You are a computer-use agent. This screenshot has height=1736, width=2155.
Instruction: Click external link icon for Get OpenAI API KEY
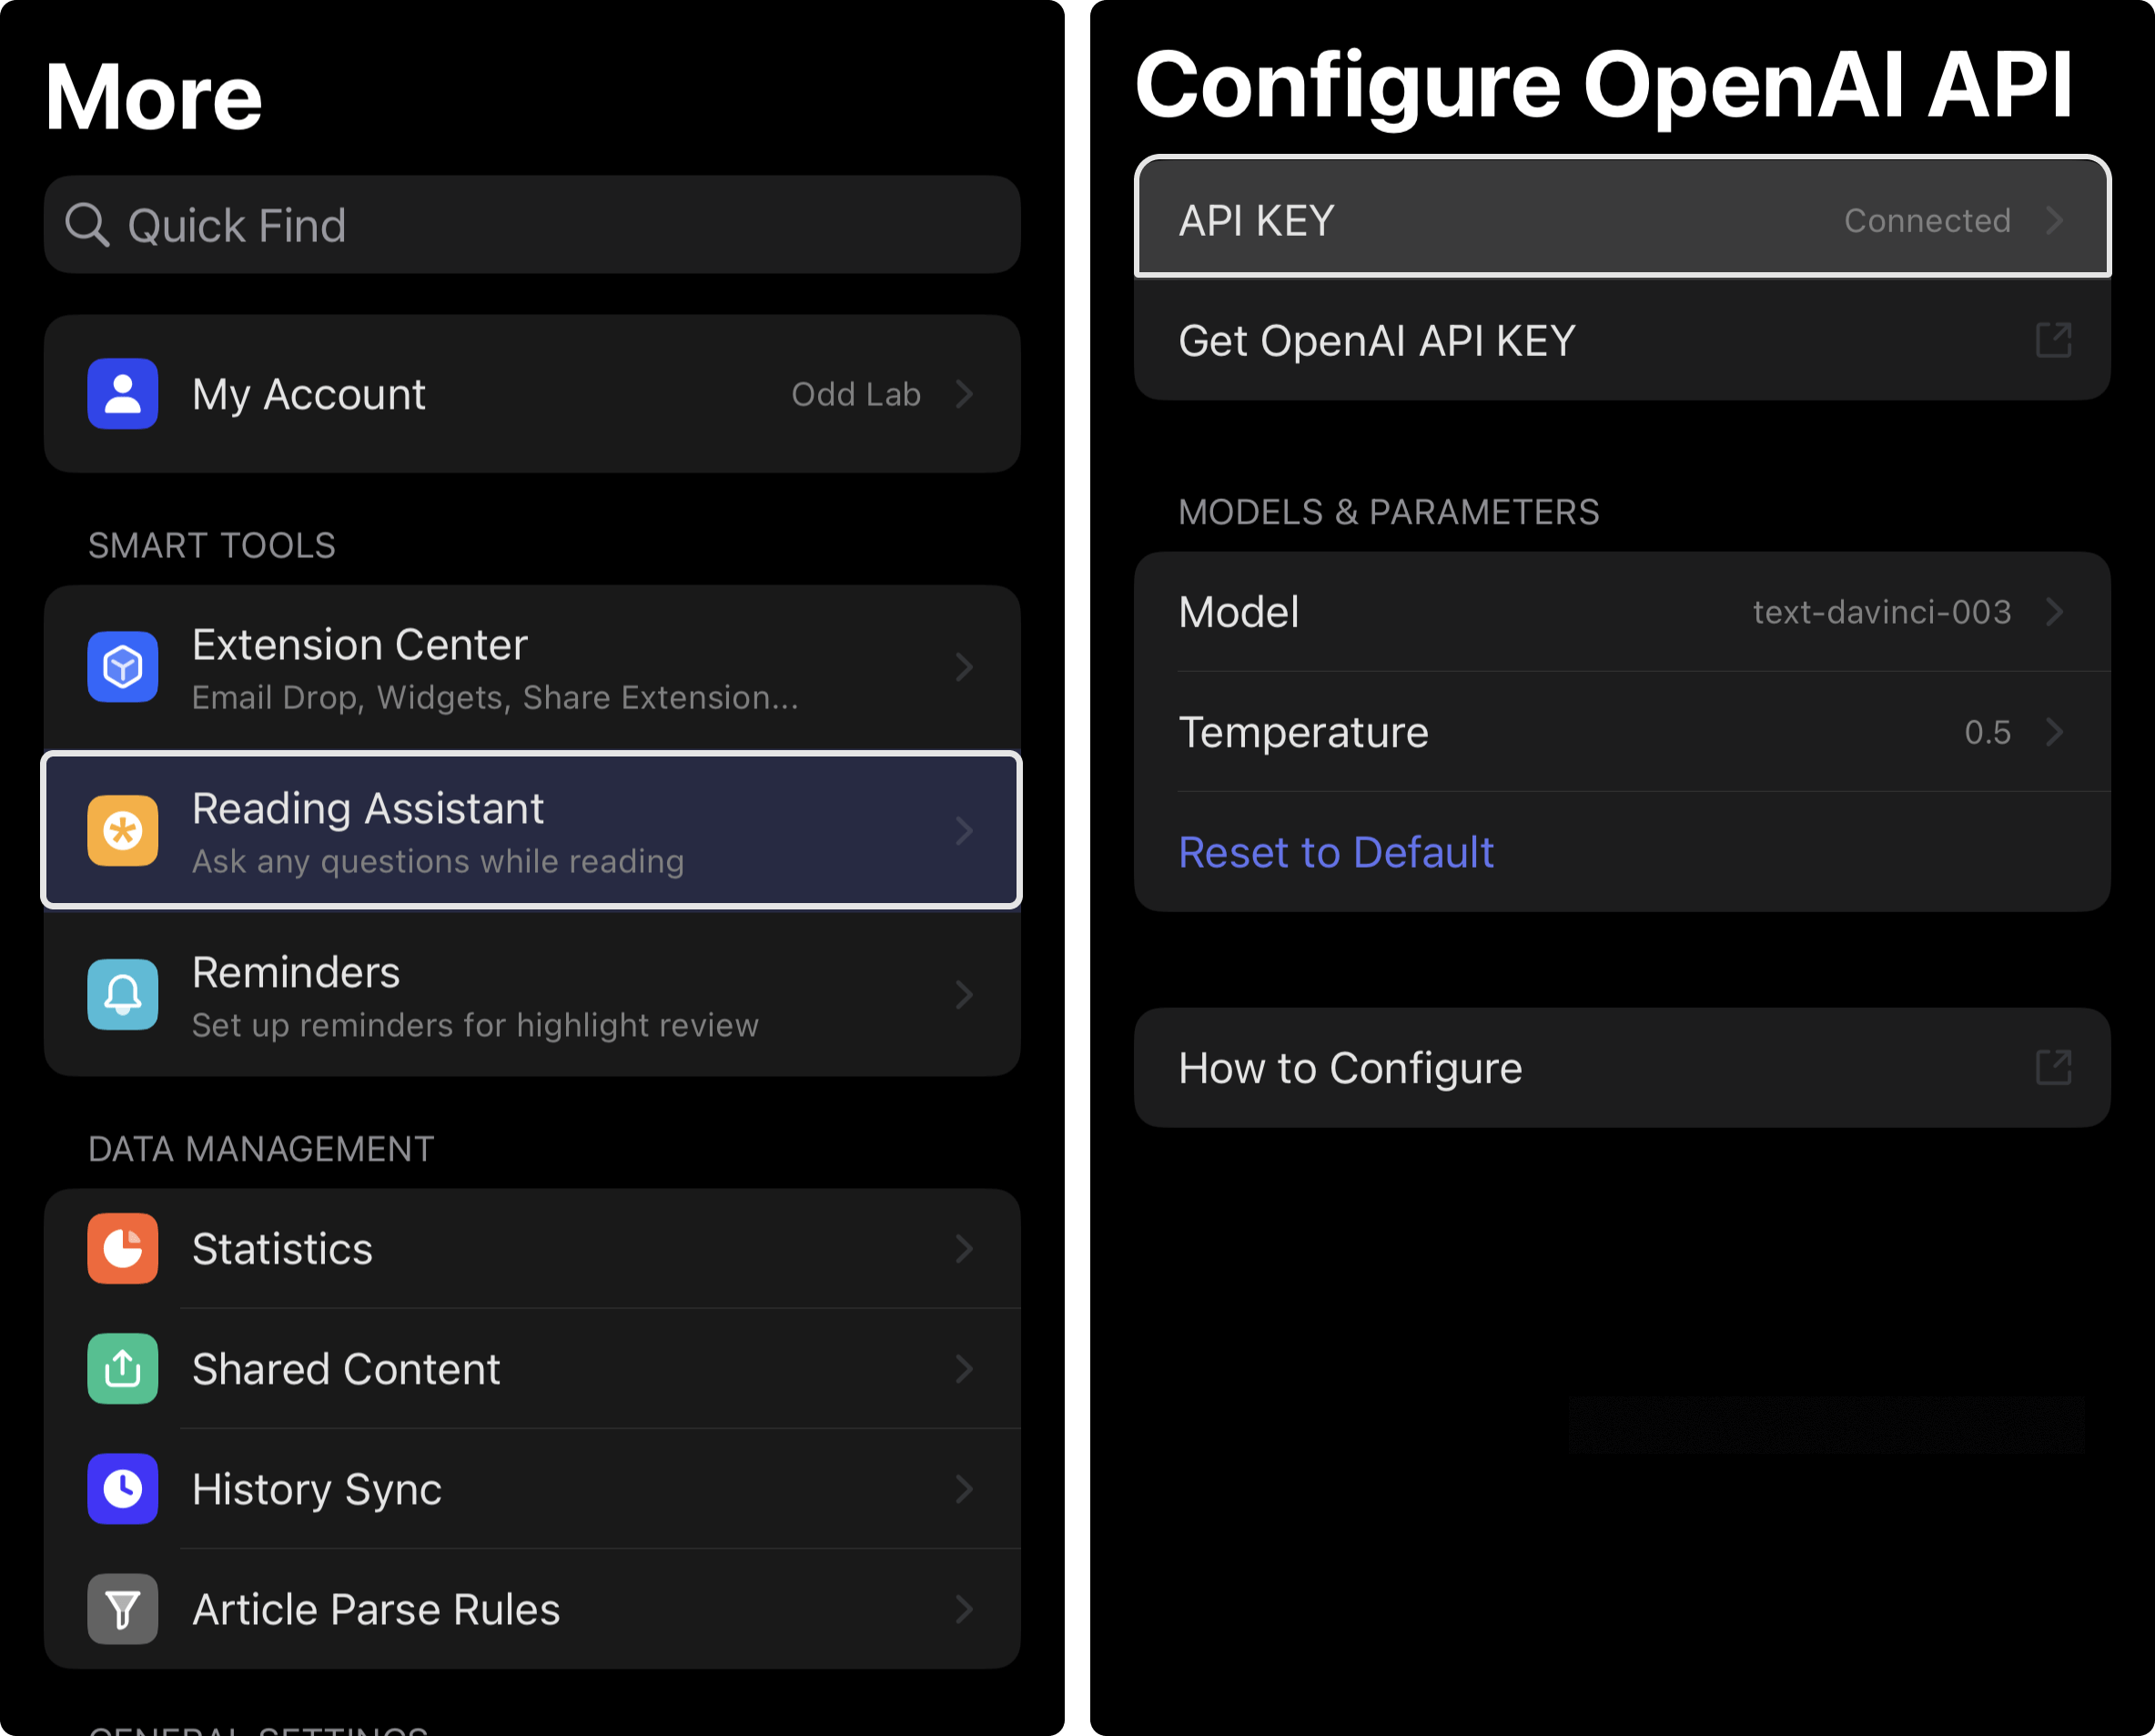click(x=2053, y=340)
